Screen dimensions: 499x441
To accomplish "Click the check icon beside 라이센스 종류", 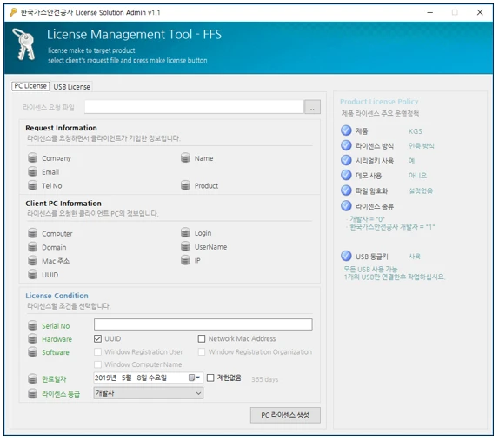I will 347,205.
